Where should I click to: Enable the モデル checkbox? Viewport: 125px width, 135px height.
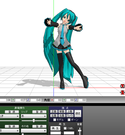[55, 120]
